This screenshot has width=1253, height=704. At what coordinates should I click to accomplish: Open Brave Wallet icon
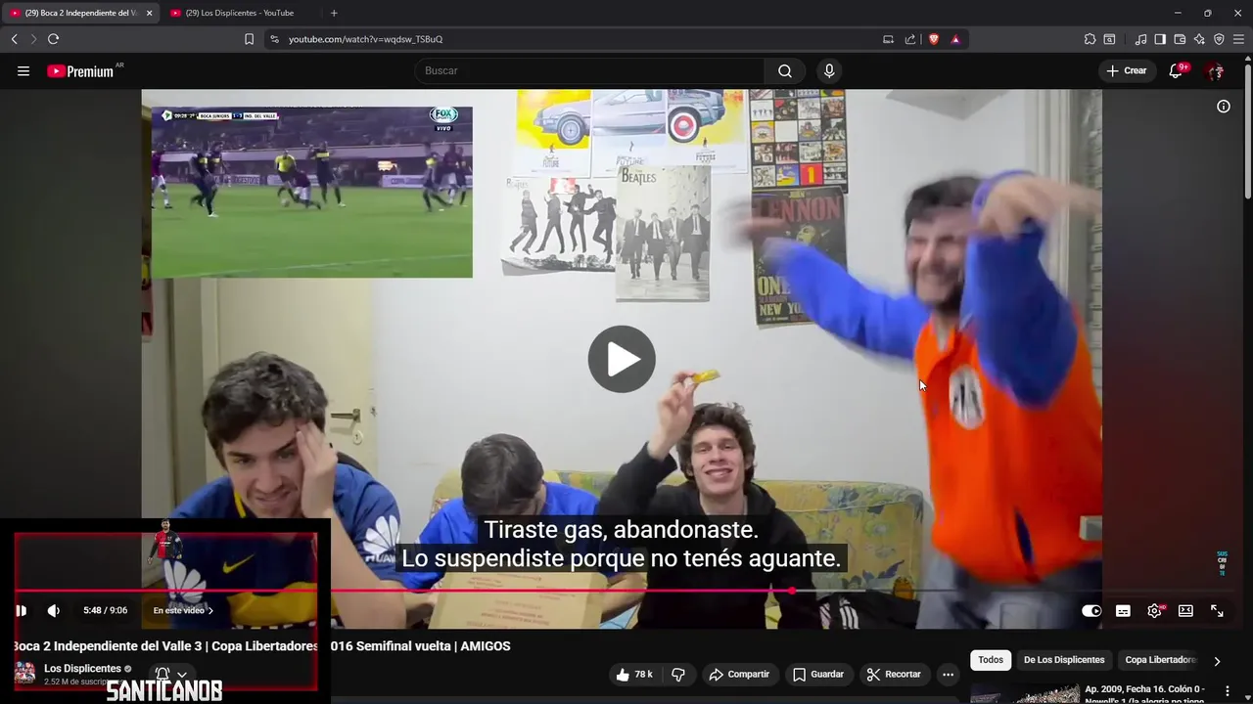pos(1180,39)
